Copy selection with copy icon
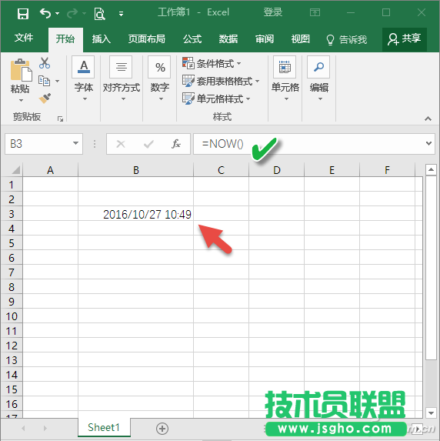The height and width of the screenshot is (441, 440). [x=44, y=81]
